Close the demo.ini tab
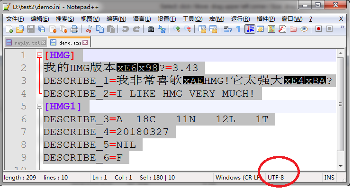The image size is (352, 189). point(85,43)
